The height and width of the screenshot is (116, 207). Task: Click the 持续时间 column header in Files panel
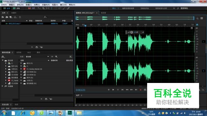39,21
